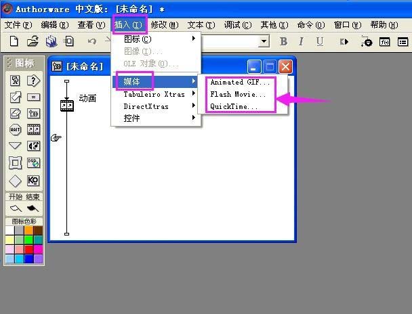This screenshot has width=412, height=314.
Task: Pick the yellow icon color swatch
Action: tap(9, 240)
